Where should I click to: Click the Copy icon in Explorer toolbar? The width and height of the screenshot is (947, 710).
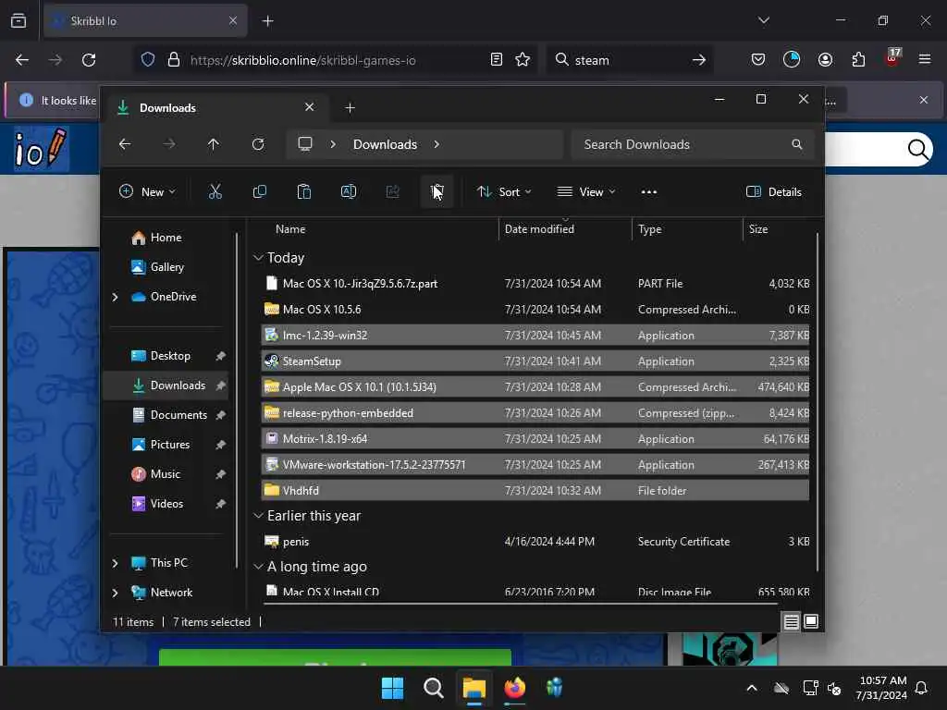click(260, 192)
